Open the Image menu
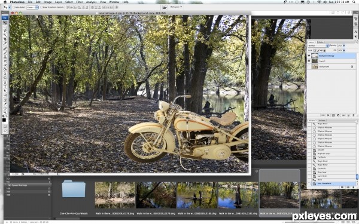Viewport: 359px width, 224px height. click(48, 2)
